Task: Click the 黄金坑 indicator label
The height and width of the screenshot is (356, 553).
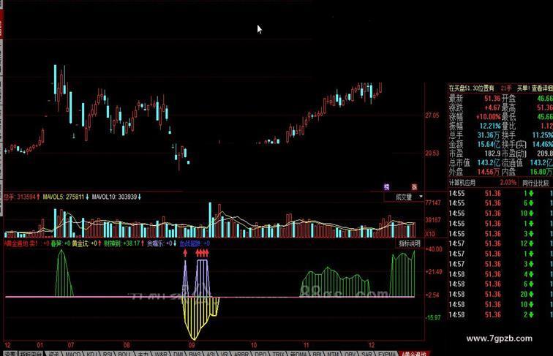Action: 80,243
